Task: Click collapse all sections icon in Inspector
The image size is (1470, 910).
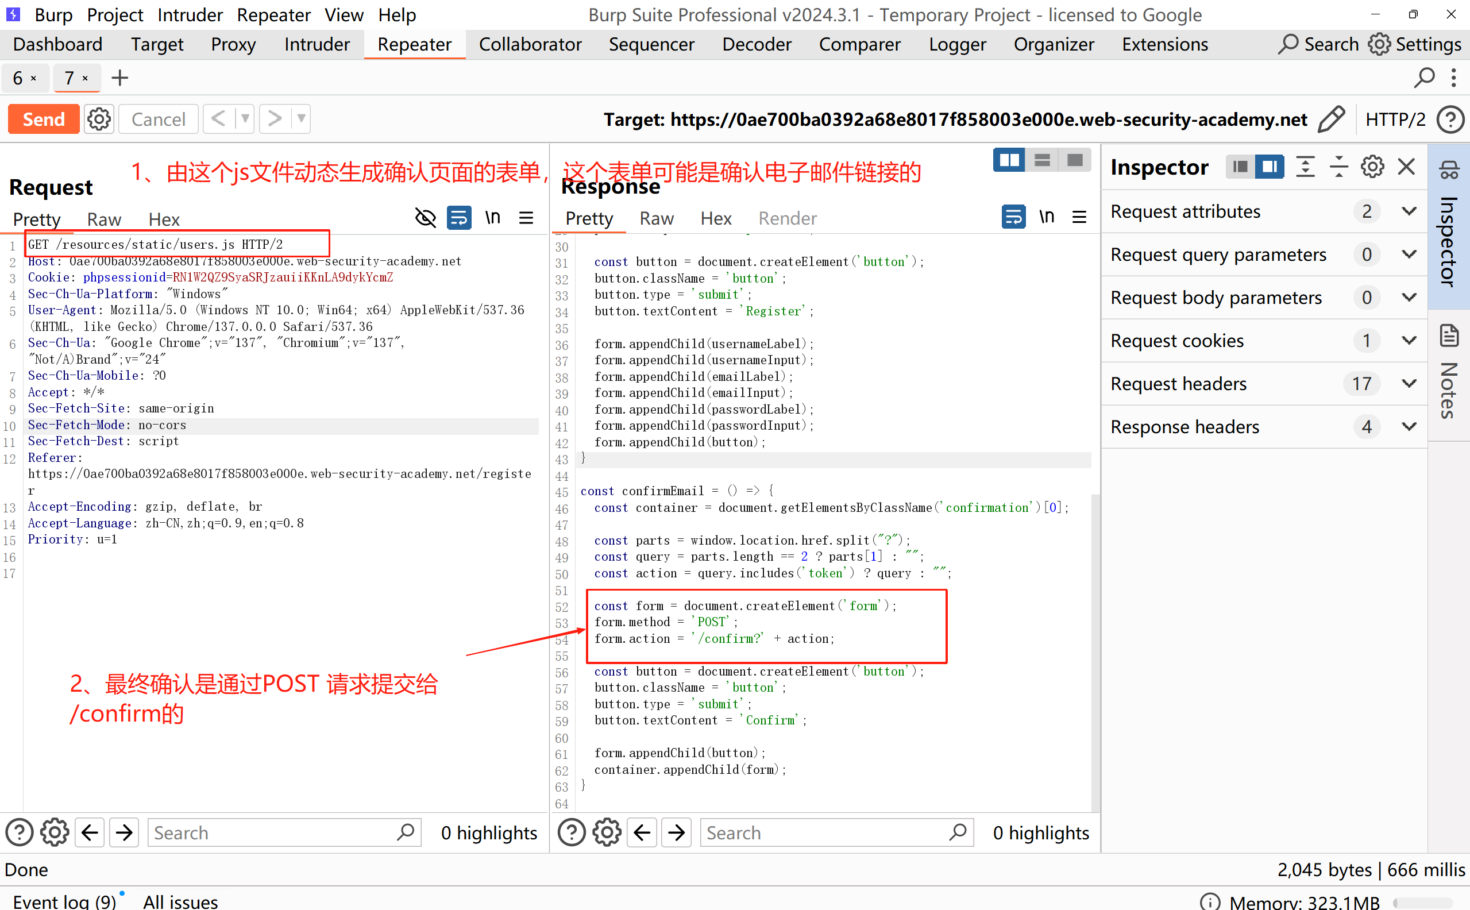Action: click(x=1338, y=167)
